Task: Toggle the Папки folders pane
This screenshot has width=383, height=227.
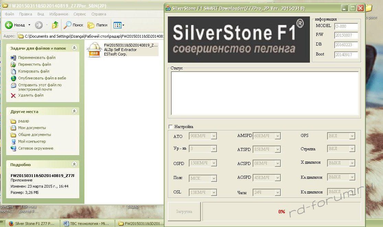Action: 98,25
